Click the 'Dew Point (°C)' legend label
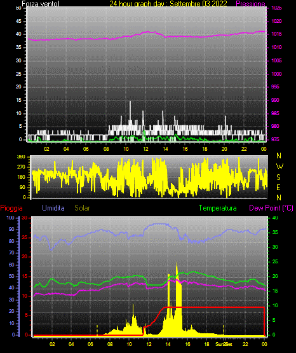The image size is (296, 353). tap(271, 208)
